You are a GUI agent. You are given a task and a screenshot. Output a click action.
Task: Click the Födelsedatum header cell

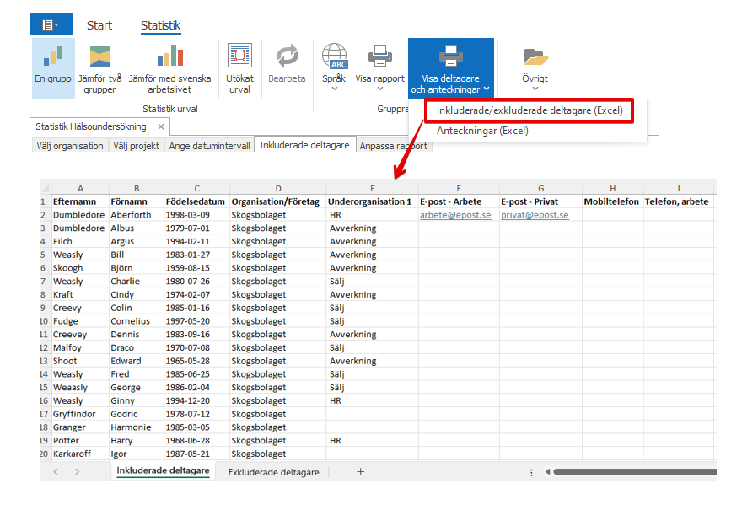click(x=196, y=201)
